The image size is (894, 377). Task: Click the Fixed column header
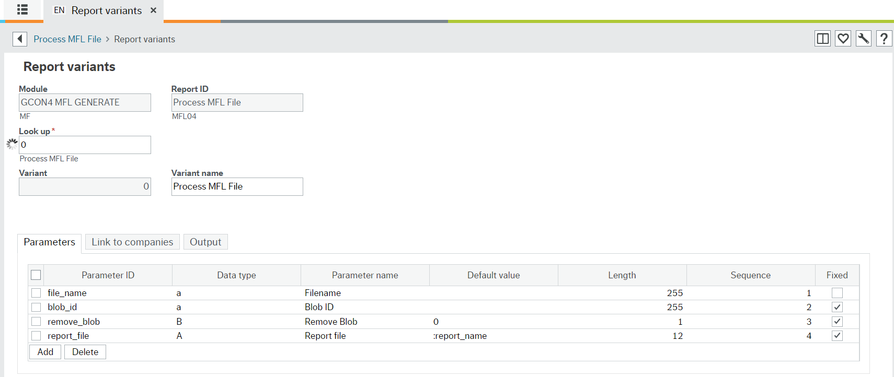pos(837,275)
